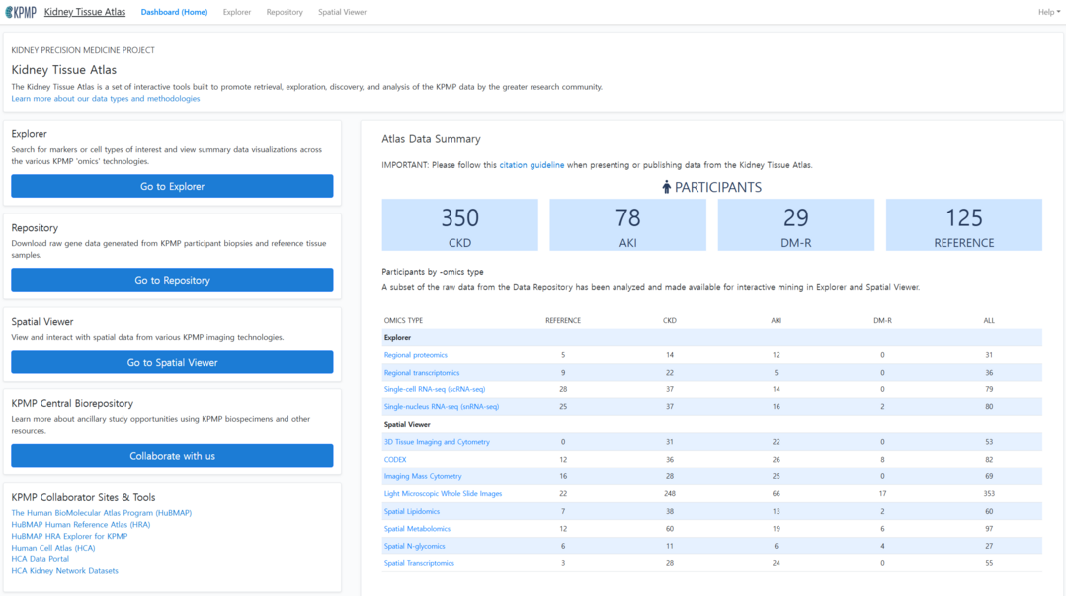The height and width of the screenshot is (596, 1066).
Task: Open the CODEX omics type link
Action: click(x=395, y=460)
